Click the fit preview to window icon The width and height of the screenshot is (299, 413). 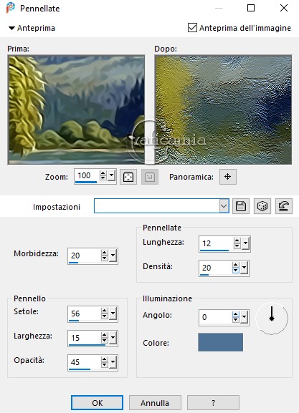[x=128, y=177]
